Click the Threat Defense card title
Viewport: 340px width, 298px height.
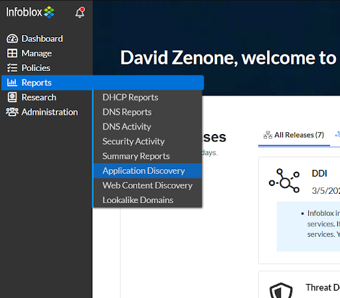(323, 287)
